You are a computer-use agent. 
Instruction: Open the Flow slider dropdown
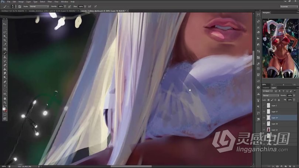click(85, 7)
